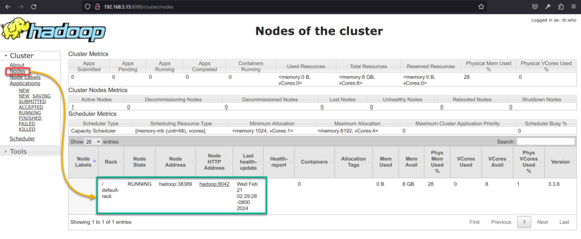Go to the Next page of entries
The width and height of the screenshot is (581, 239).
[x=542, y=222]
